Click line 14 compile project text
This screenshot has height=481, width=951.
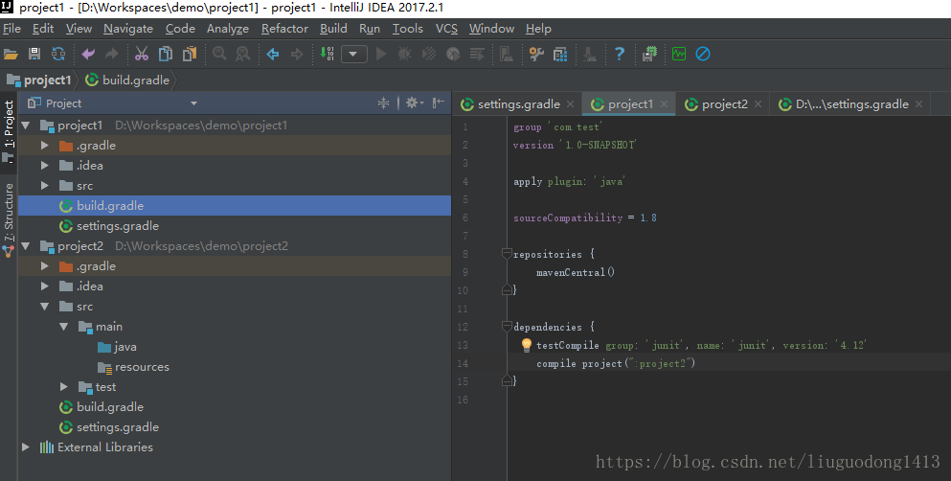(616, 363)
